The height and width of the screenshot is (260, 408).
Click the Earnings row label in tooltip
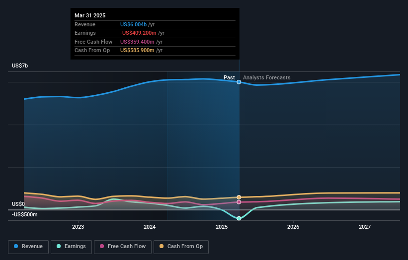(85, 33)
